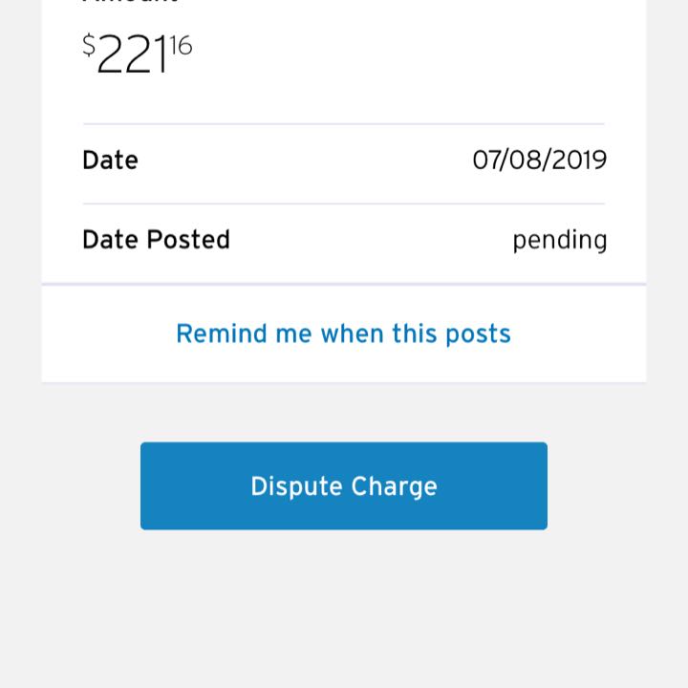This screenshot has width=688, height=688.
Task: Tap the Dispute Charge button
Action: coord(344,485)
